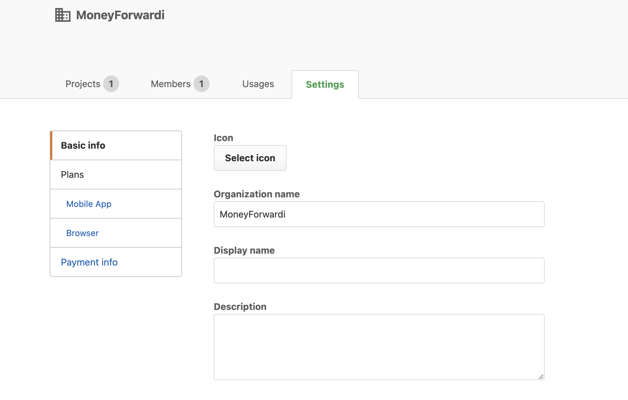This screenshot has height=400, width=628.
Task: Open the Usages tab
Action: [258, 84]
